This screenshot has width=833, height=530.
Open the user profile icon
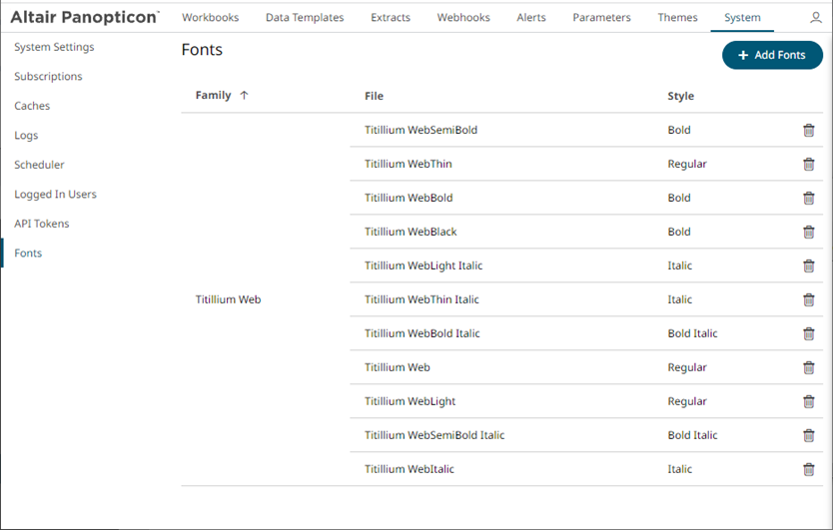click(816, 18)
